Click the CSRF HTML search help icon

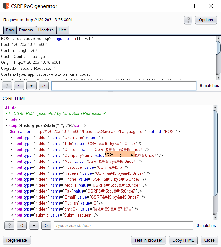[x=9, y=226]
